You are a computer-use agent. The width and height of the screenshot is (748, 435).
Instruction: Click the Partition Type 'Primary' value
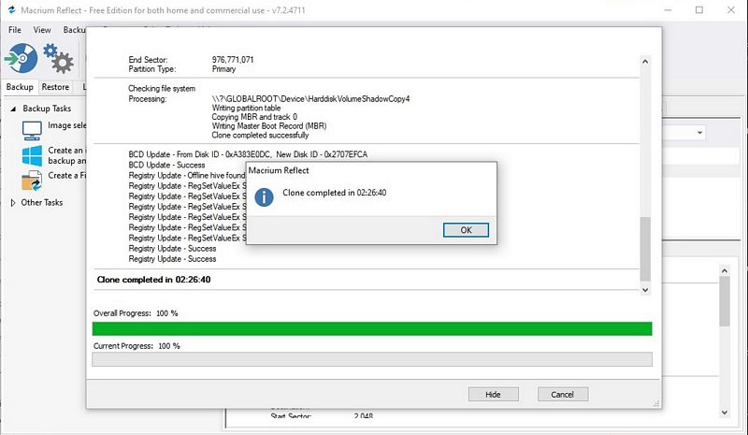click(223, 69)
